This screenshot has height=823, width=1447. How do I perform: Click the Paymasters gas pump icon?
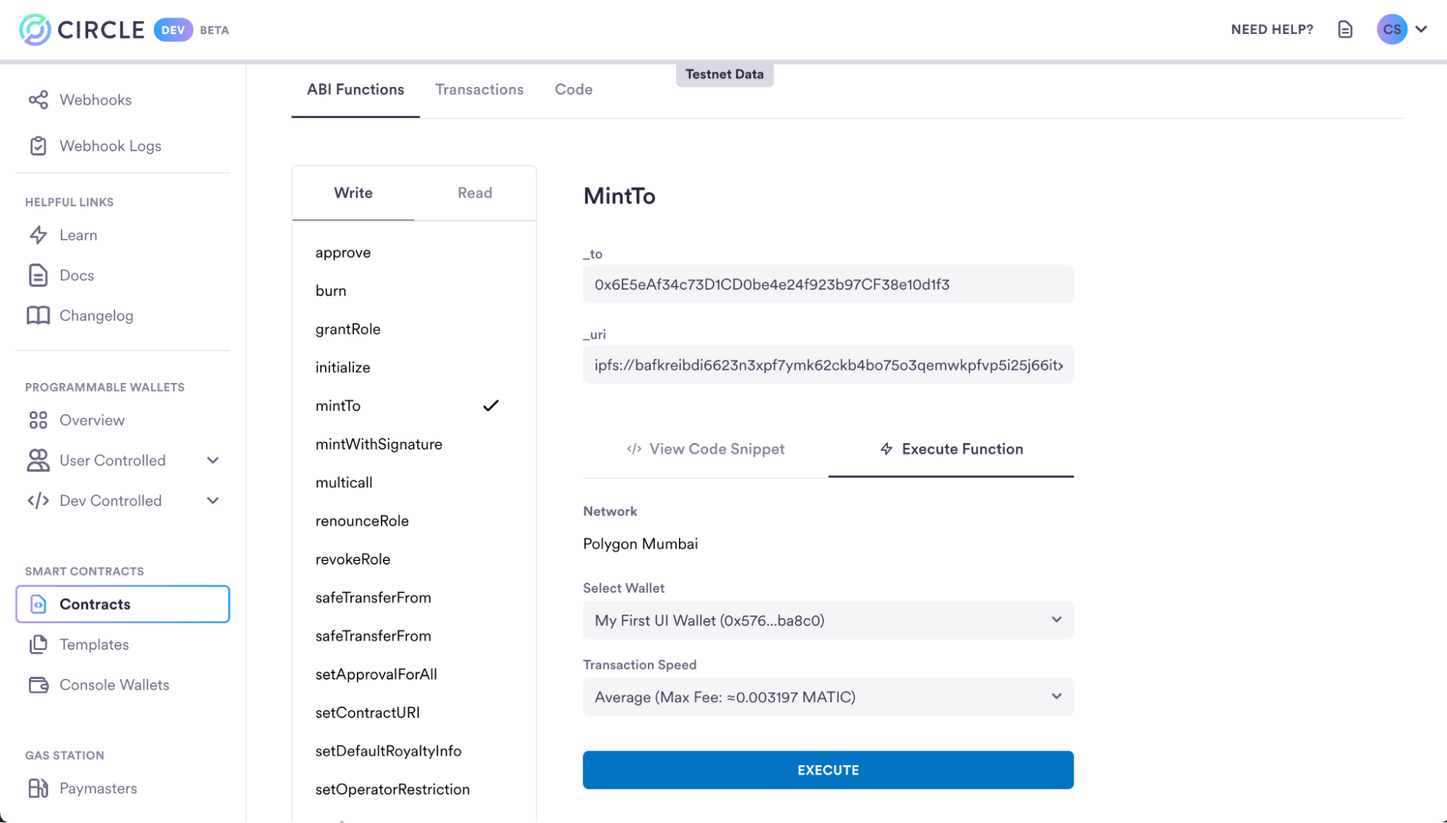[38, 788]
